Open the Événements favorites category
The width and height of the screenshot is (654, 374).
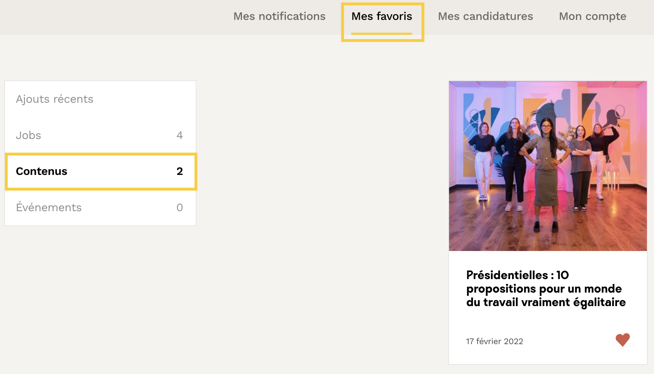tap(49, 208)
